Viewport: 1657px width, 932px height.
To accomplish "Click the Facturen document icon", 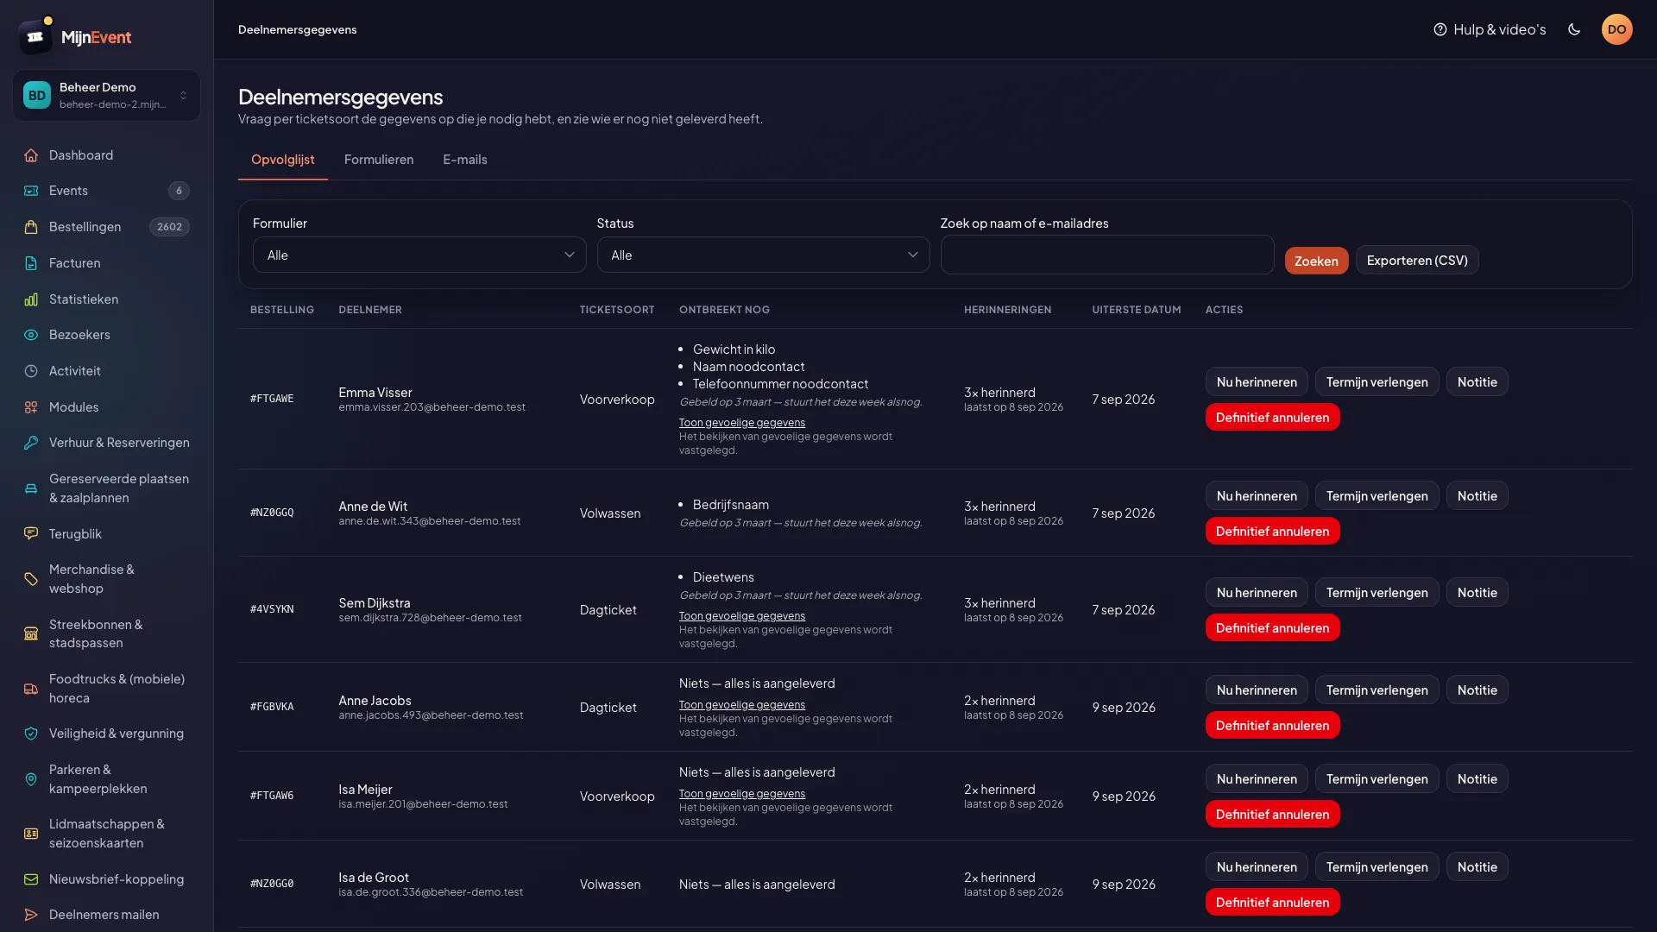I will [31, 263].
